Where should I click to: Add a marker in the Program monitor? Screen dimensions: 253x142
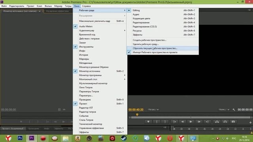pos(148,122)
